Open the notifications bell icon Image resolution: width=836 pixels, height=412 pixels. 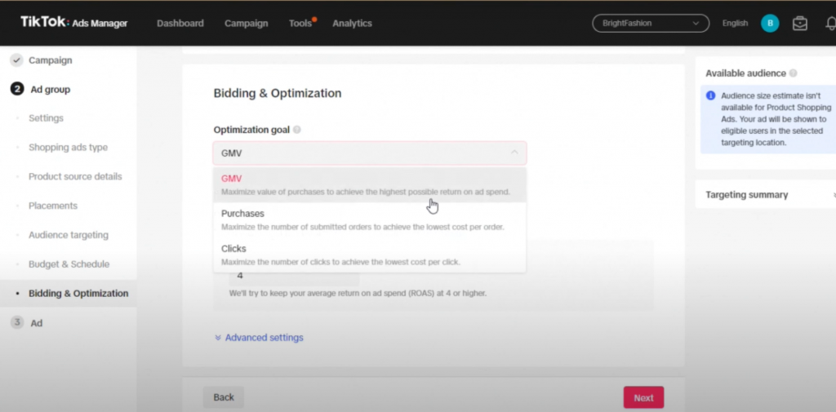tap(830, 24)
